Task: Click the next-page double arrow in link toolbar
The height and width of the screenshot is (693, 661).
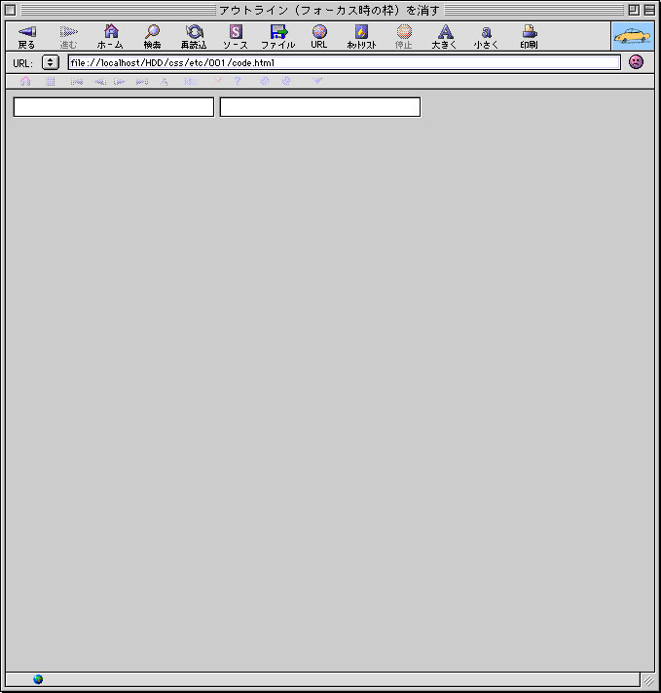Action: pos(120,82)
